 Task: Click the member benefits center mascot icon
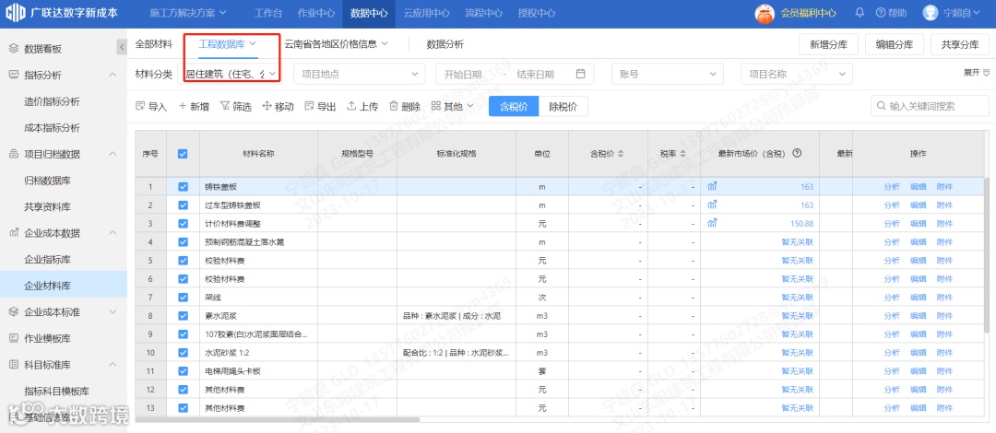tap(765, 13)
